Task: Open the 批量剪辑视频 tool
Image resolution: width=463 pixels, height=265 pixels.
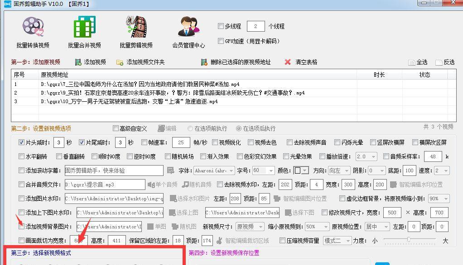Action: [x=136, y=32]
